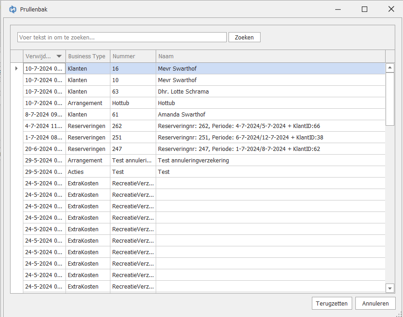The height and width of the screenshot is (317, 403).
Task: Click Nummer cell 63
Action: tap(133, 91)
